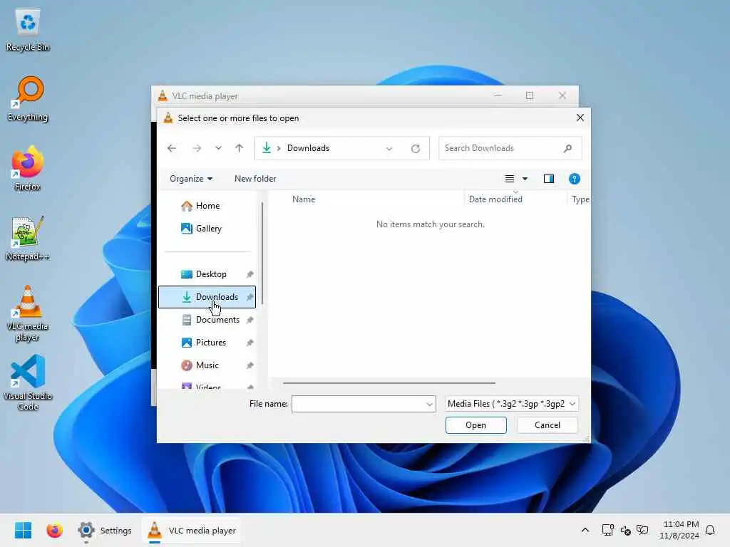730x547 pixels.
Task: Toggle the preview pane
Action: [x=549, y=179]
